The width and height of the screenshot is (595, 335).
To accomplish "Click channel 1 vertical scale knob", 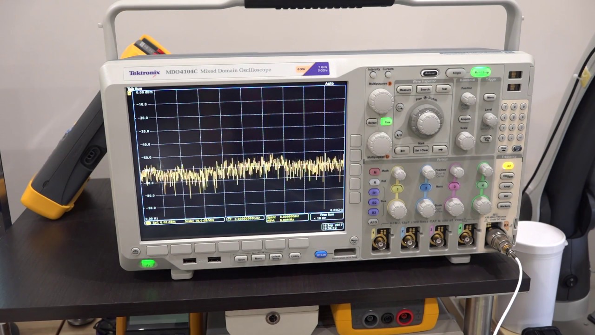I will pos(397,209).
